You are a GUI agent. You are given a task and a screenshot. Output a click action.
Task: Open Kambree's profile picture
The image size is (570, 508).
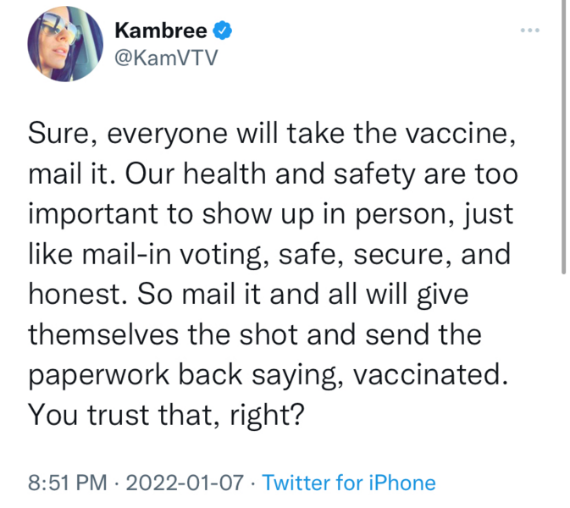click(65, 44)
